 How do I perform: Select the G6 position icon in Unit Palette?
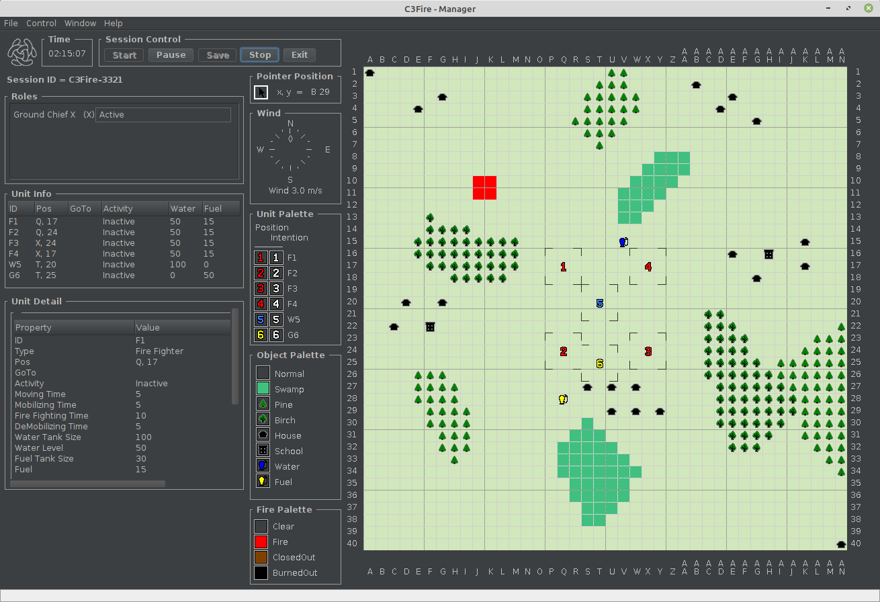click(x=261, y=335)
